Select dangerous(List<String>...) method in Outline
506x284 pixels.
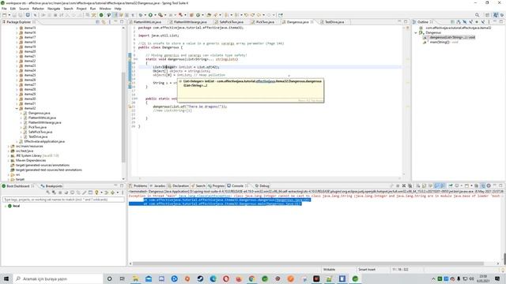click(x=451, y=37)
